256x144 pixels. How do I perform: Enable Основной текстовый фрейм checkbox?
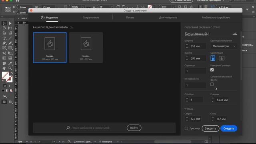coord(212,84)
